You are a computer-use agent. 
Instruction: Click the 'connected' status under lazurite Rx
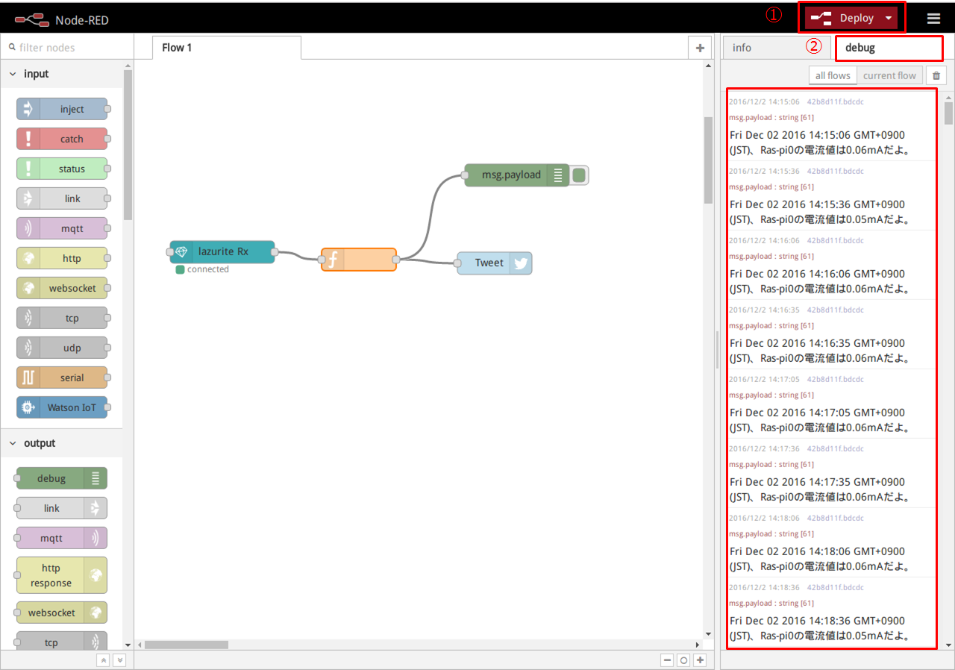202,269
